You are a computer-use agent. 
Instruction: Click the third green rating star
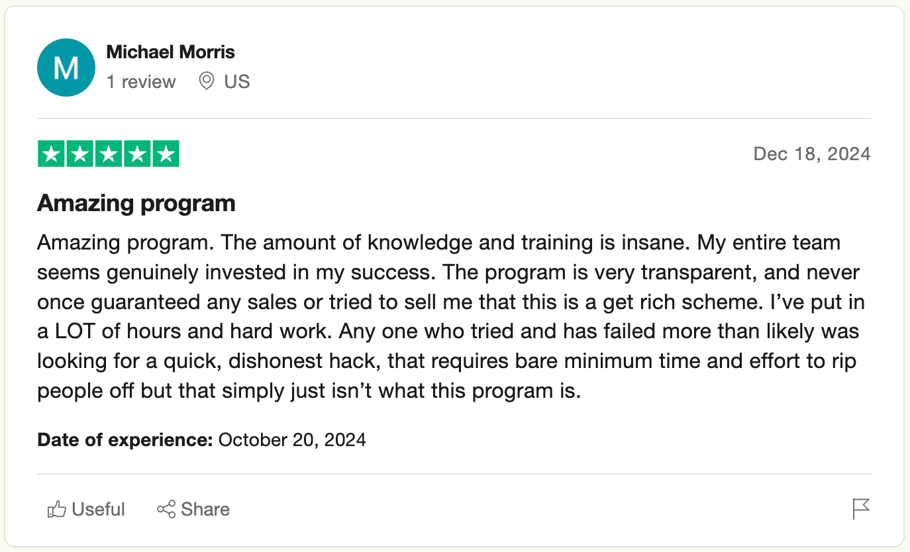[x=109, y=154]
